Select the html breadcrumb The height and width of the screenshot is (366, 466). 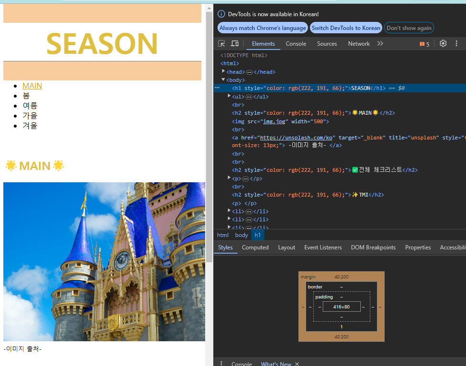(223, 235)
